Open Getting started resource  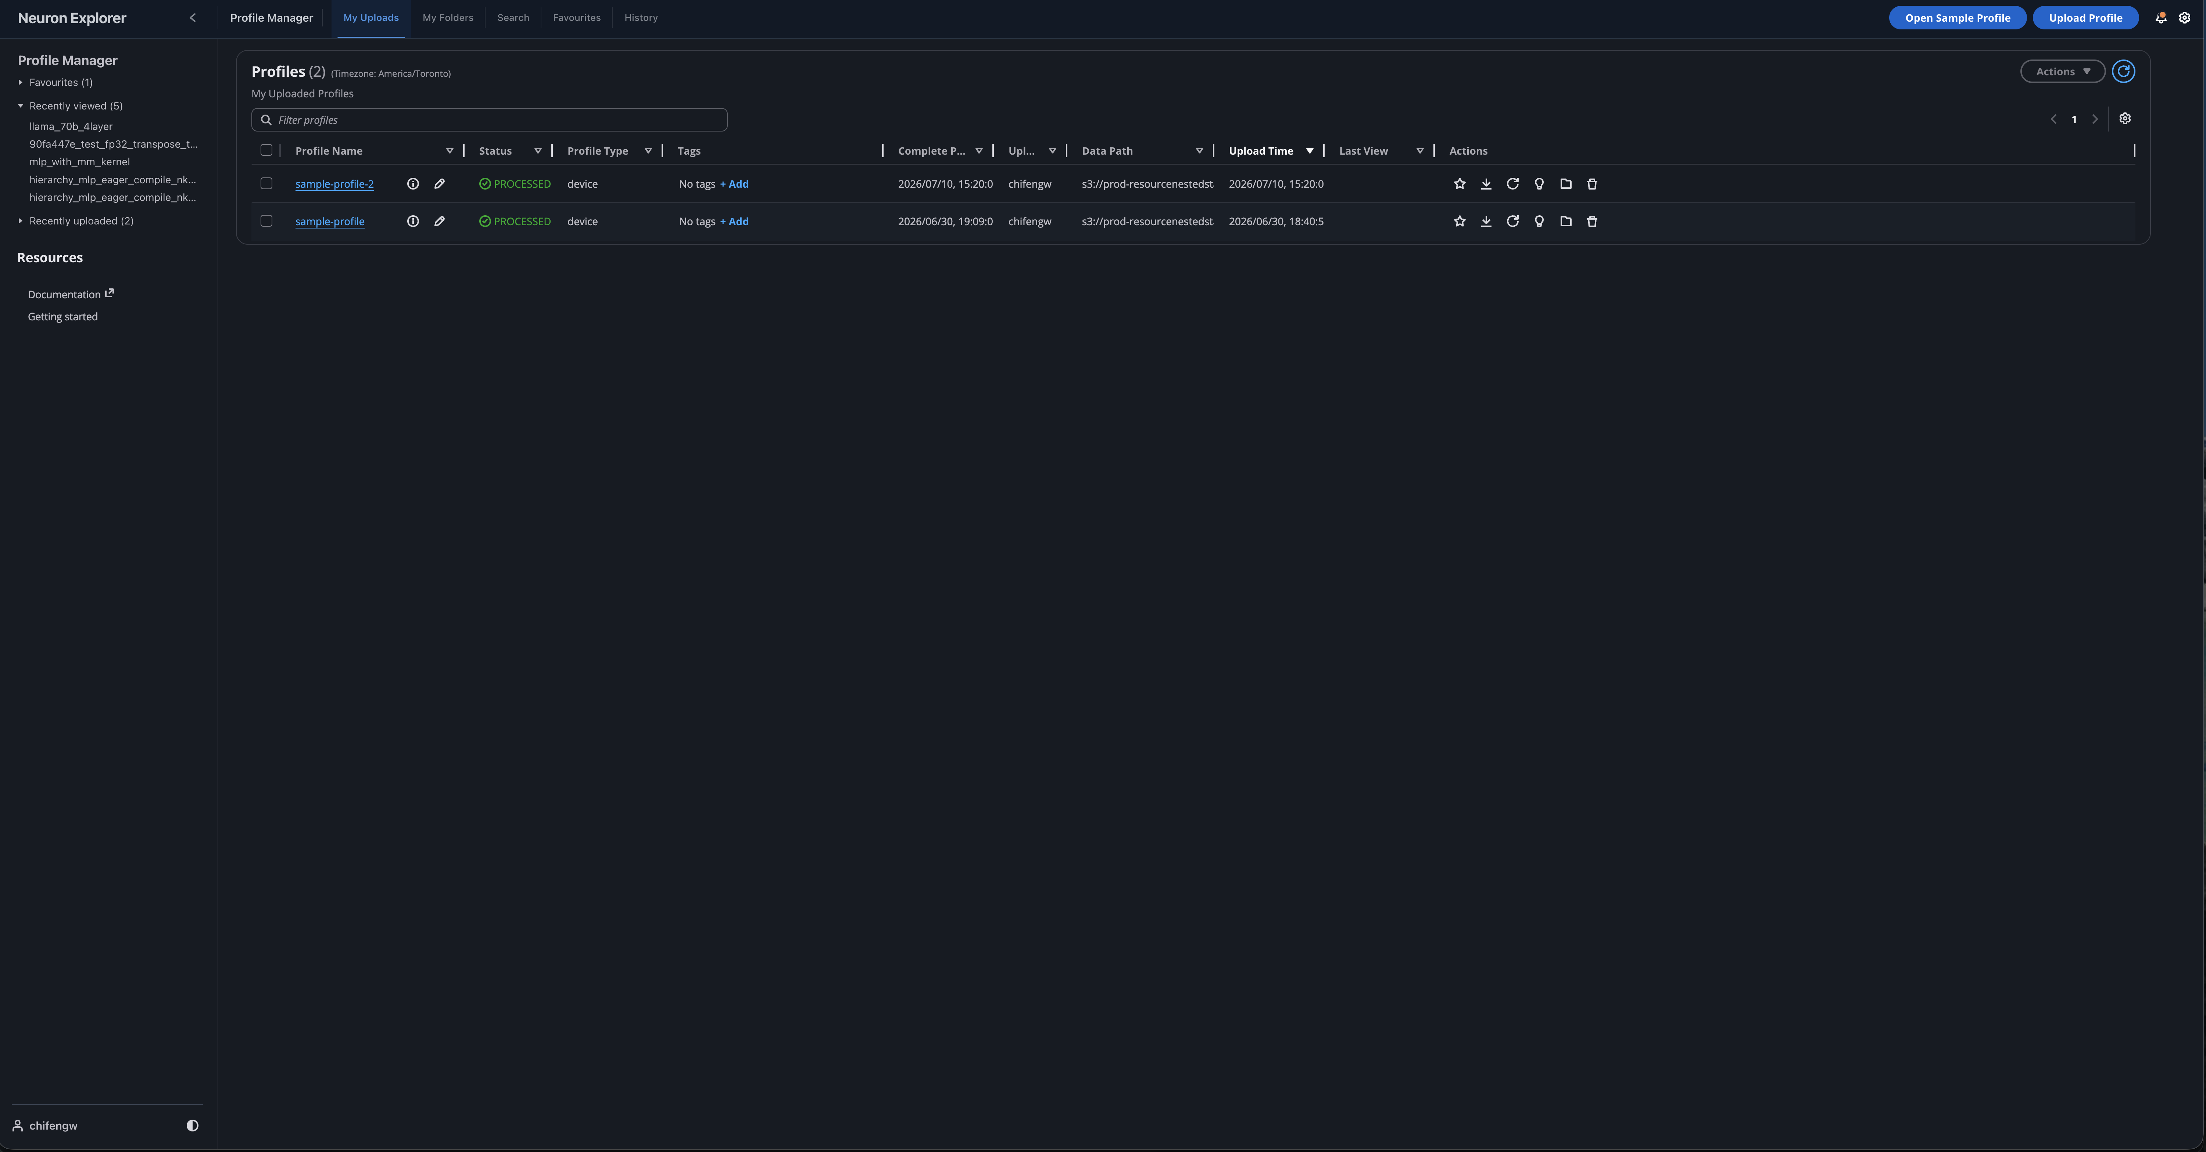(x=62, y=317)
